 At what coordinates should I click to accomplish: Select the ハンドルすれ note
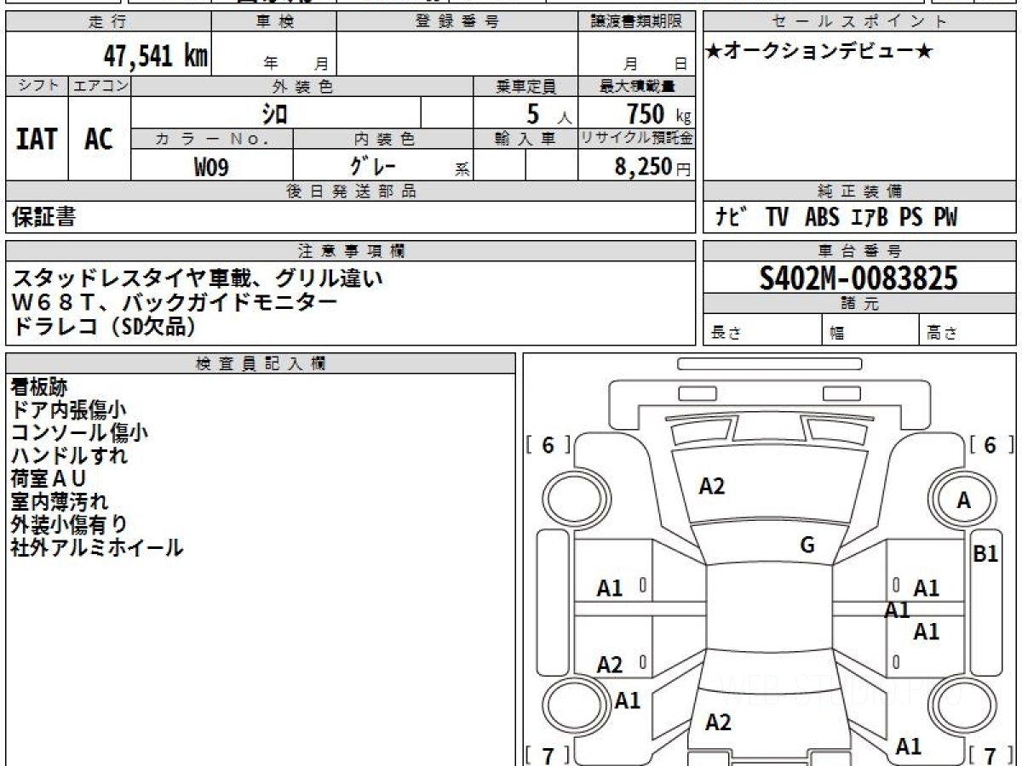(x=69, y=455)
